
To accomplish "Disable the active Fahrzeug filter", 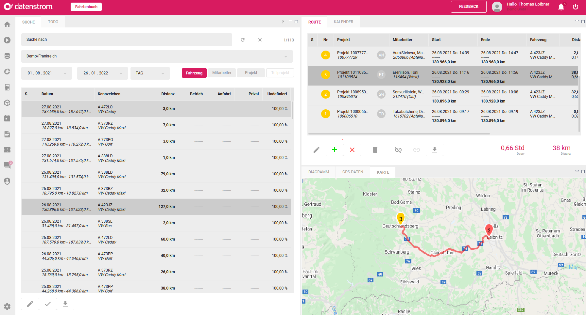I will pyautogui.click(x=194, y=73).
